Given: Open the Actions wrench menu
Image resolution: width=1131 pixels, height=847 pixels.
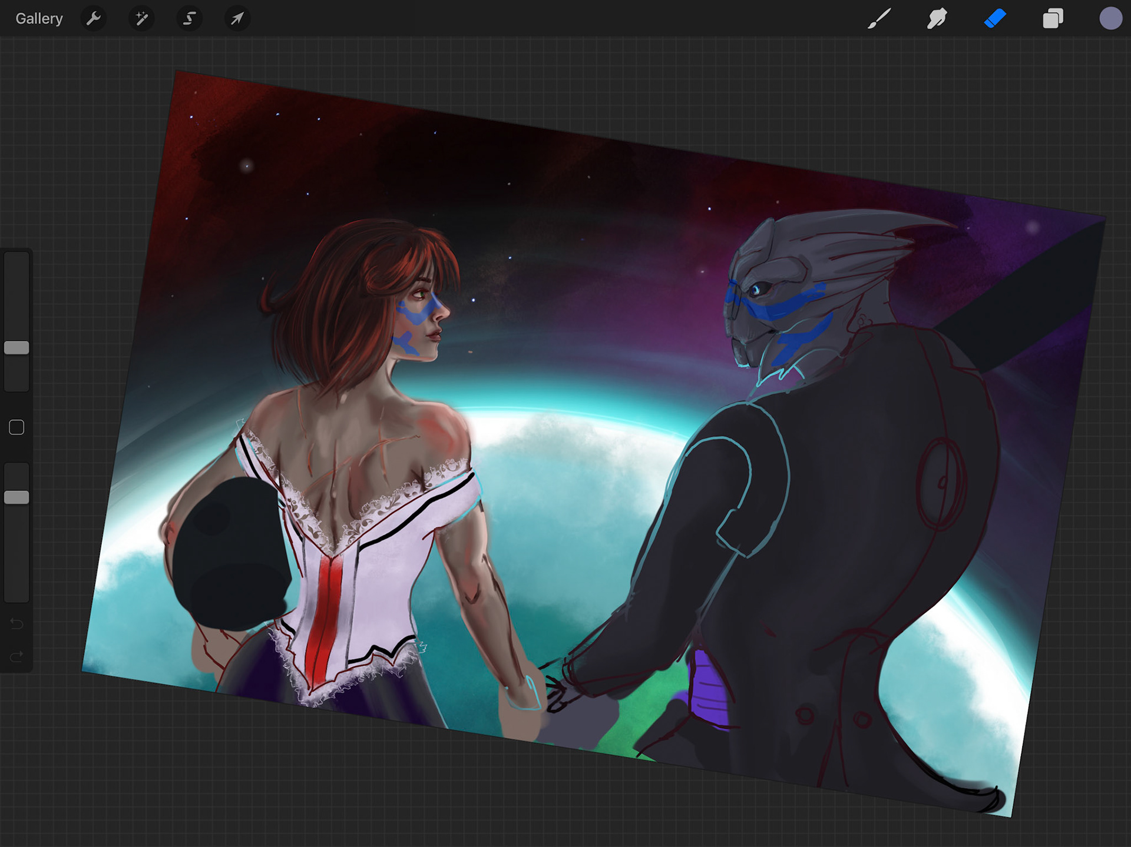Looking at the screenshot, I should click(93, 19).
